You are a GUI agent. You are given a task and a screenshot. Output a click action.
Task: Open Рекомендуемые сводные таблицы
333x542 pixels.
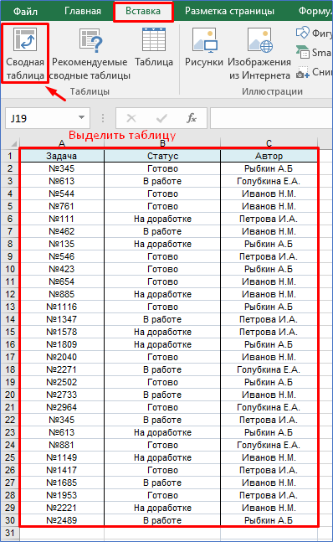coord(90,54)
